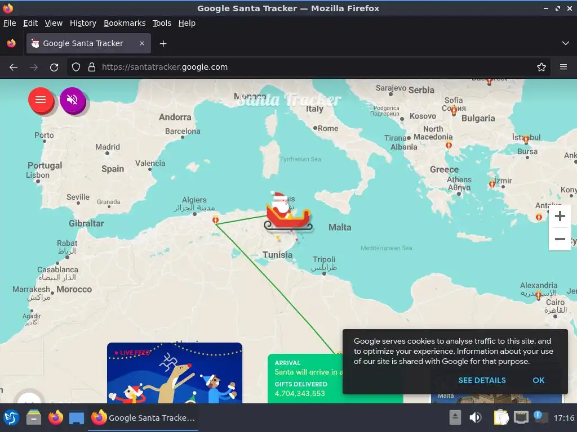This screenshot has width=577, height=432.
Task: Open the Edit menu
Action: (30, 23)
